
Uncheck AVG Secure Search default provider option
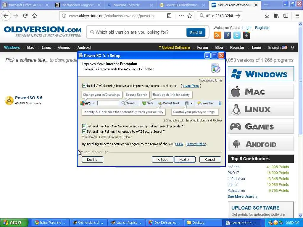84,126
